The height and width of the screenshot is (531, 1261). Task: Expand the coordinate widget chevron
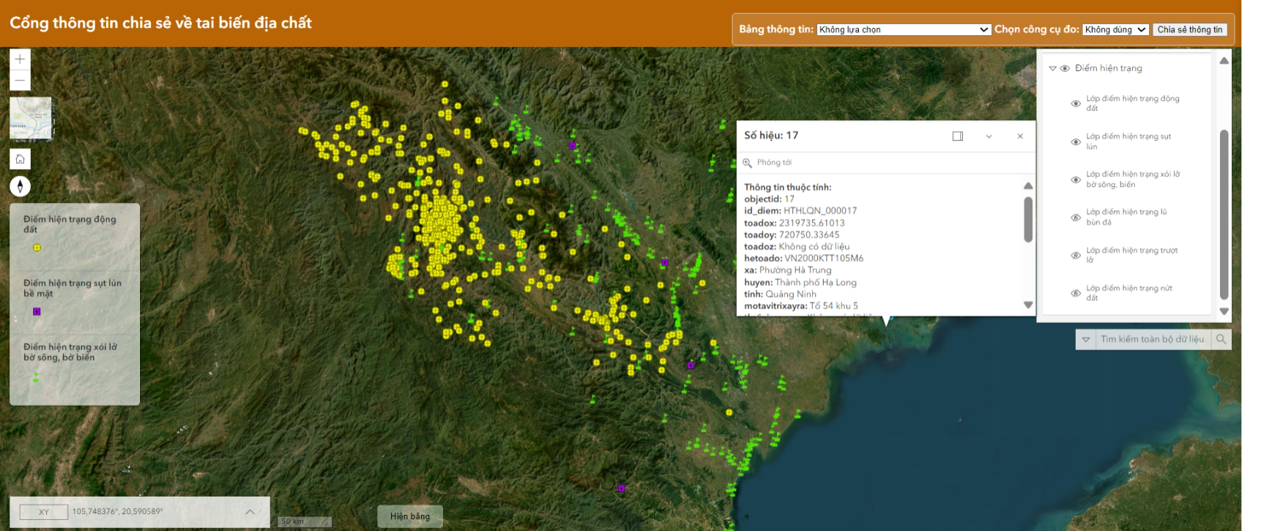click(250, 512)
